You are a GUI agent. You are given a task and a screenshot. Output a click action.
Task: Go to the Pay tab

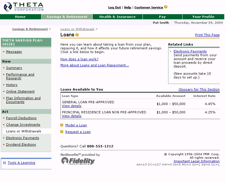coord(162,17)
